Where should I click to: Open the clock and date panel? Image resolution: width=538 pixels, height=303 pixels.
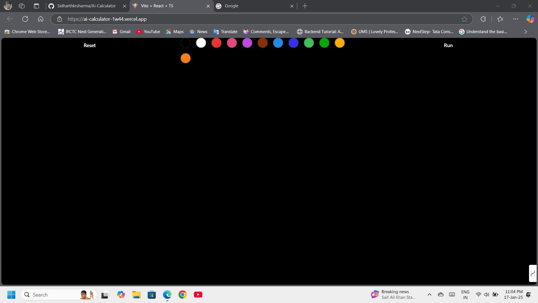(513, 295)
